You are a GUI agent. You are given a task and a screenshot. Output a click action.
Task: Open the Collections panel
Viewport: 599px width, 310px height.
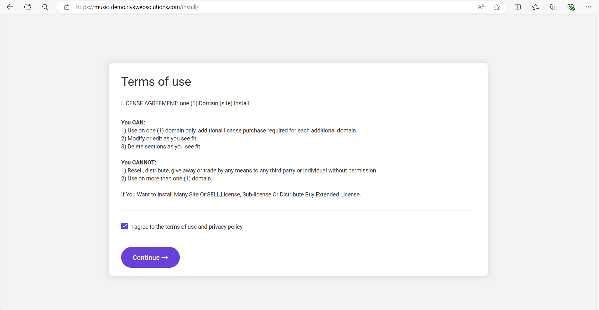pos(553,7)
